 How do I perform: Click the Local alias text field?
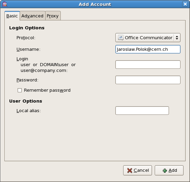142,111
